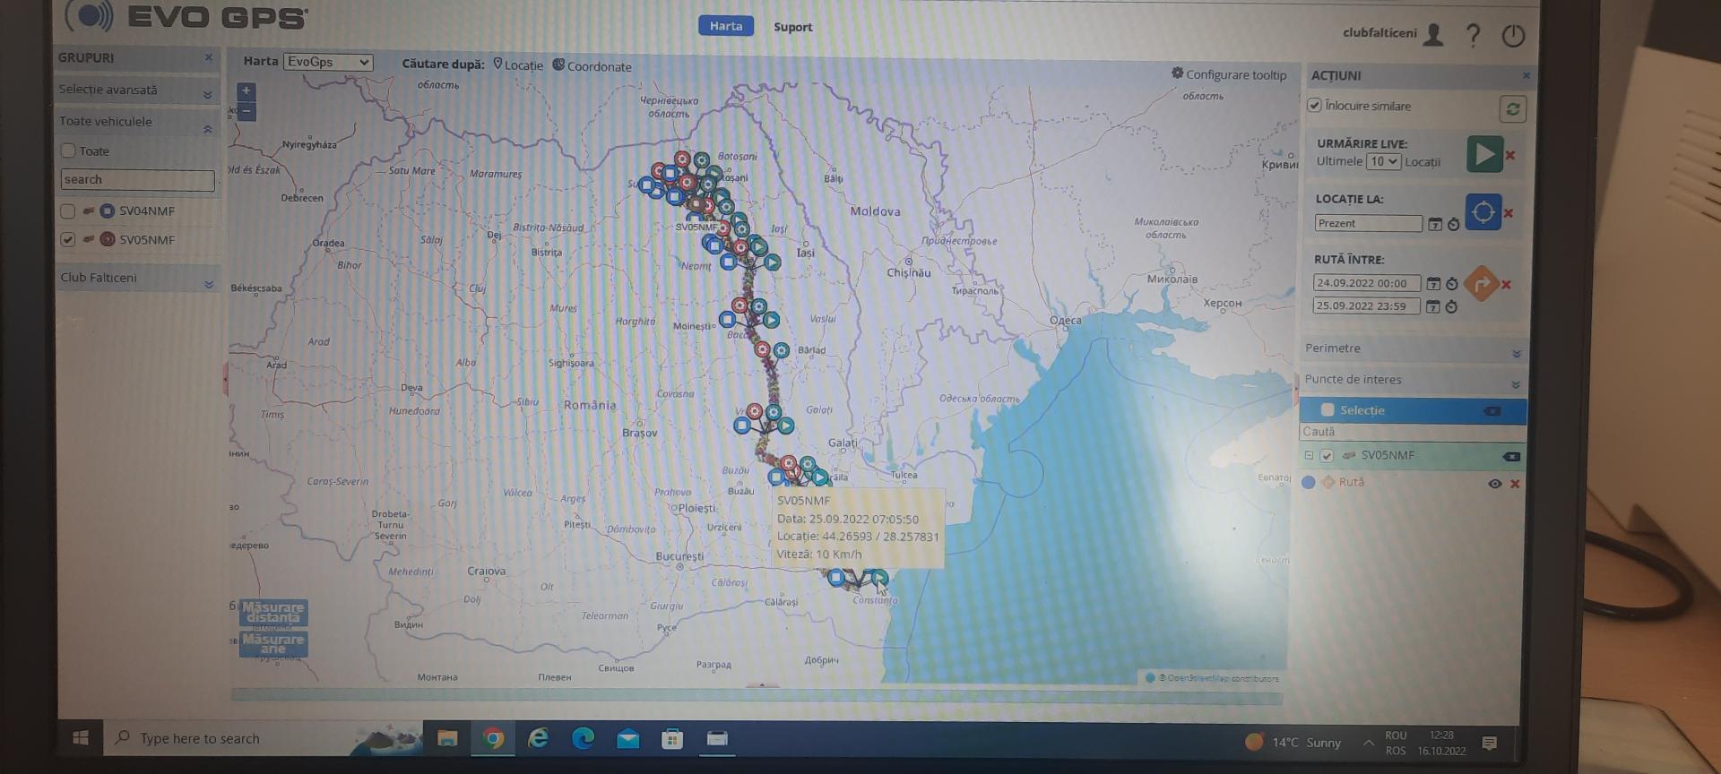Click the orange route arrow icon

click(1481, 284)
